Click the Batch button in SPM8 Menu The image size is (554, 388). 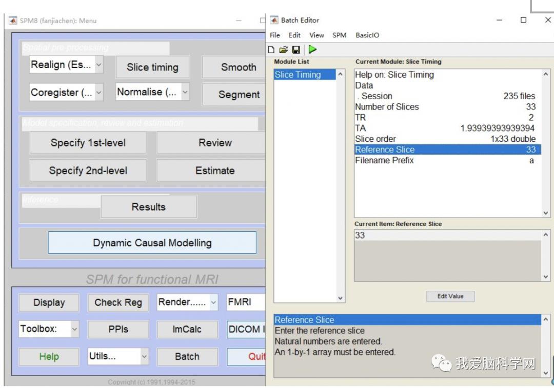[187, 357]
